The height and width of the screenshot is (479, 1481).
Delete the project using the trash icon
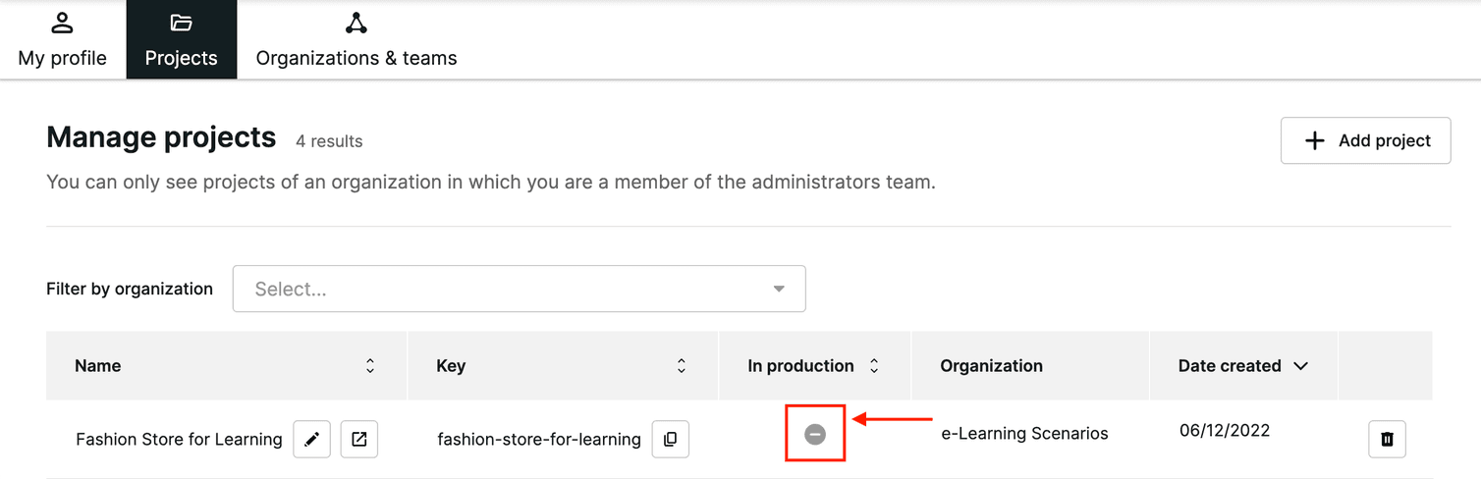tap(1387, 439)
